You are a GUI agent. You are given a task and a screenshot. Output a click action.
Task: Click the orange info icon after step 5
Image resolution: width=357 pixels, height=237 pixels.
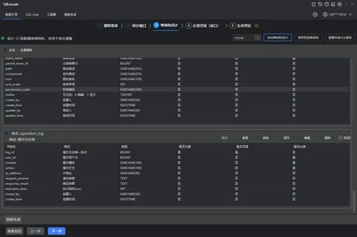point(256,26)
